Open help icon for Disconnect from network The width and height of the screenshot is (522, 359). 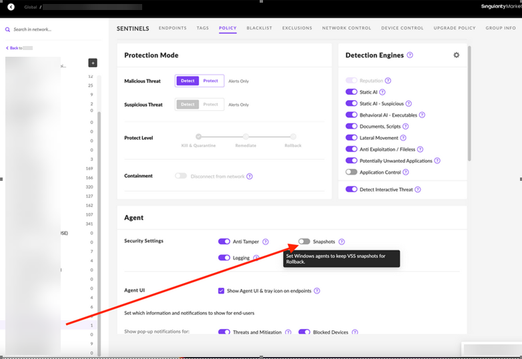[250, 176]
